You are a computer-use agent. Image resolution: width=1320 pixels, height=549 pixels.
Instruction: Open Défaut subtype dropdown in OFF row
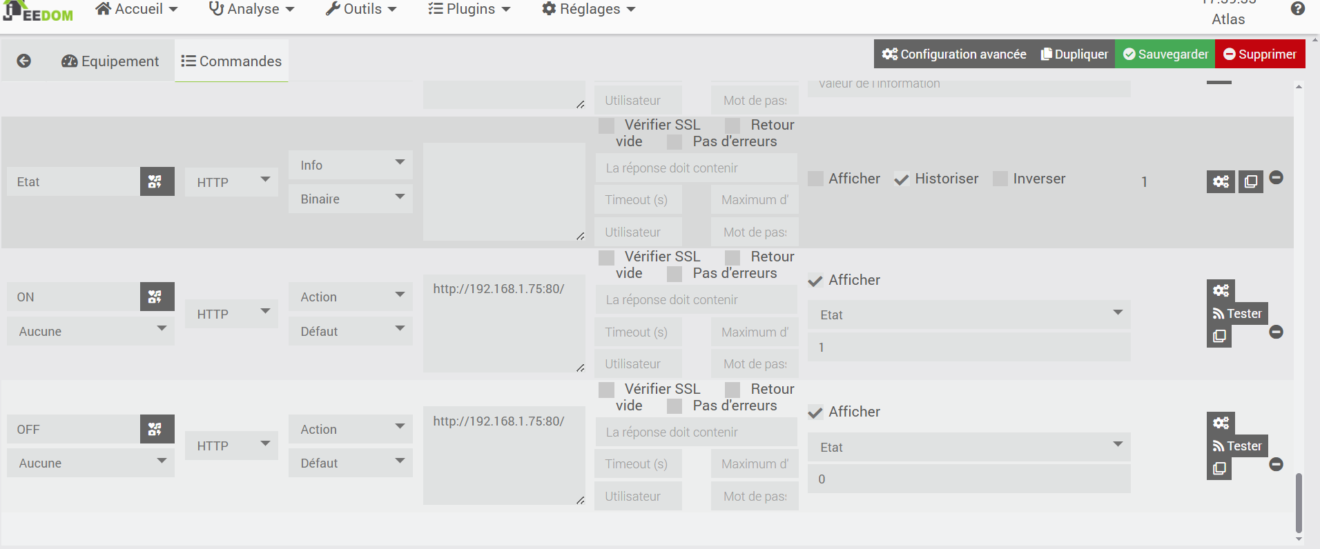point(351,463)
